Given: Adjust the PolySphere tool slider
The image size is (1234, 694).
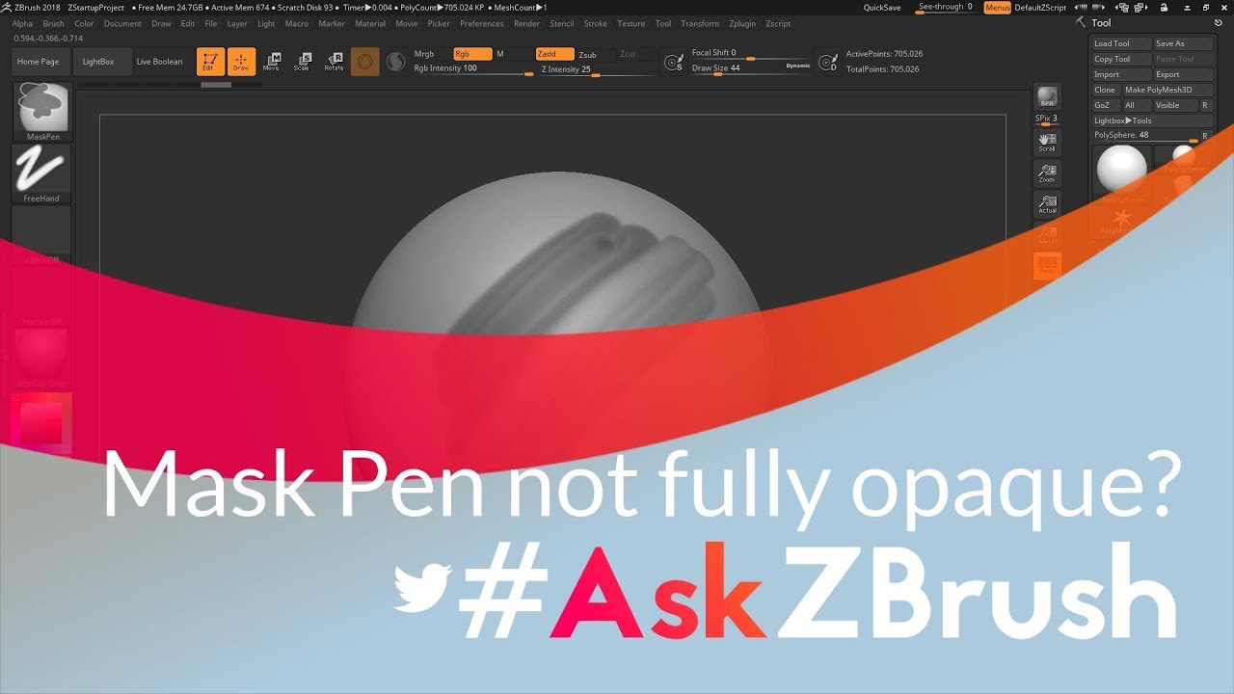Looking at the screenshot, I should (x=1146, y=136).
